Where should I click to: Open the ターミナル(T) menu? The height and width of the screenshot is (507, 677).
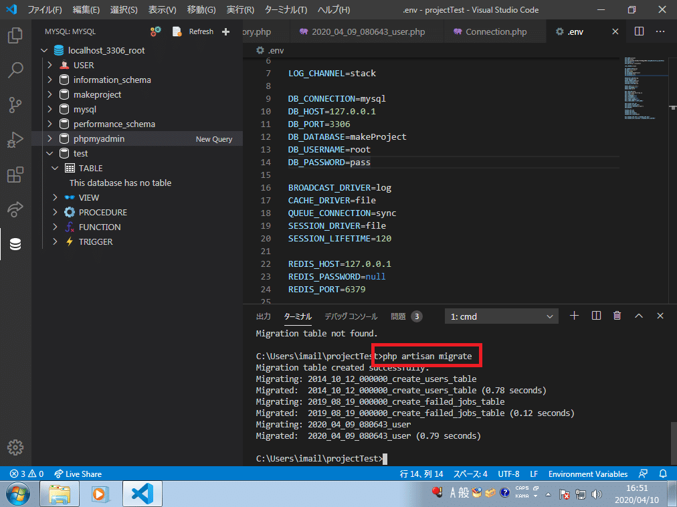coord(286,9)
